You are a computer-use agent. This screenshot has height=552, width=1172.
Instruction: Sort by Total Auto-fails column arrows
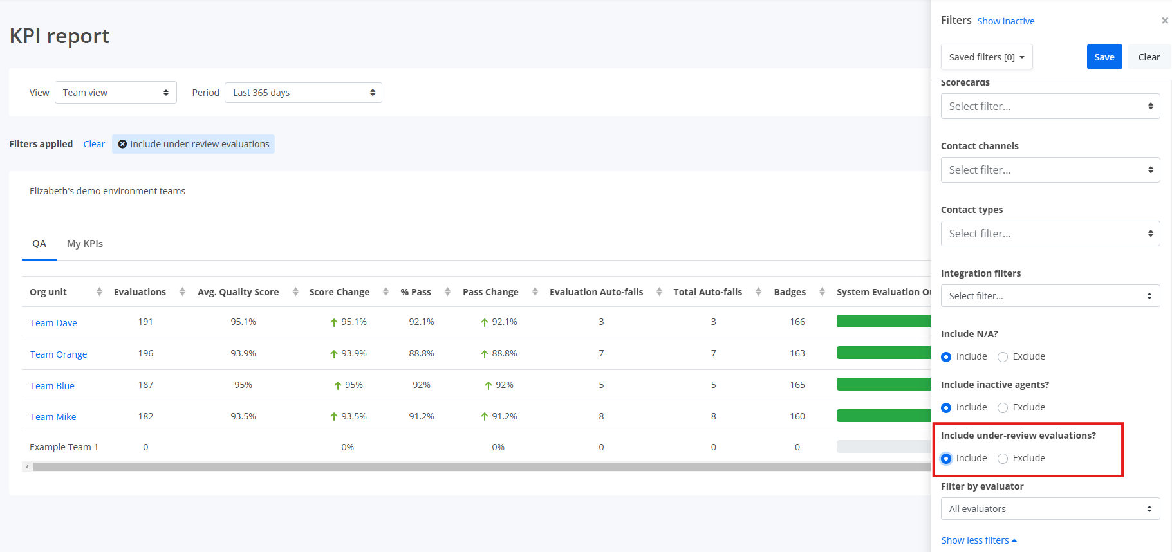758,292
